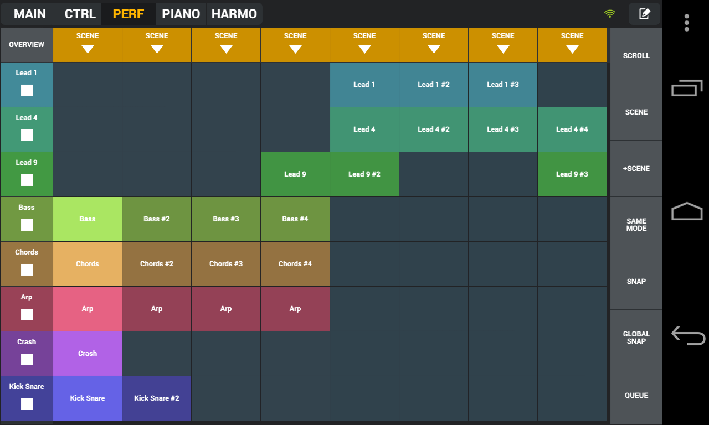Enable the Crash track checkbox
This screenshot has height=425, width=709.
pos(27,360)
